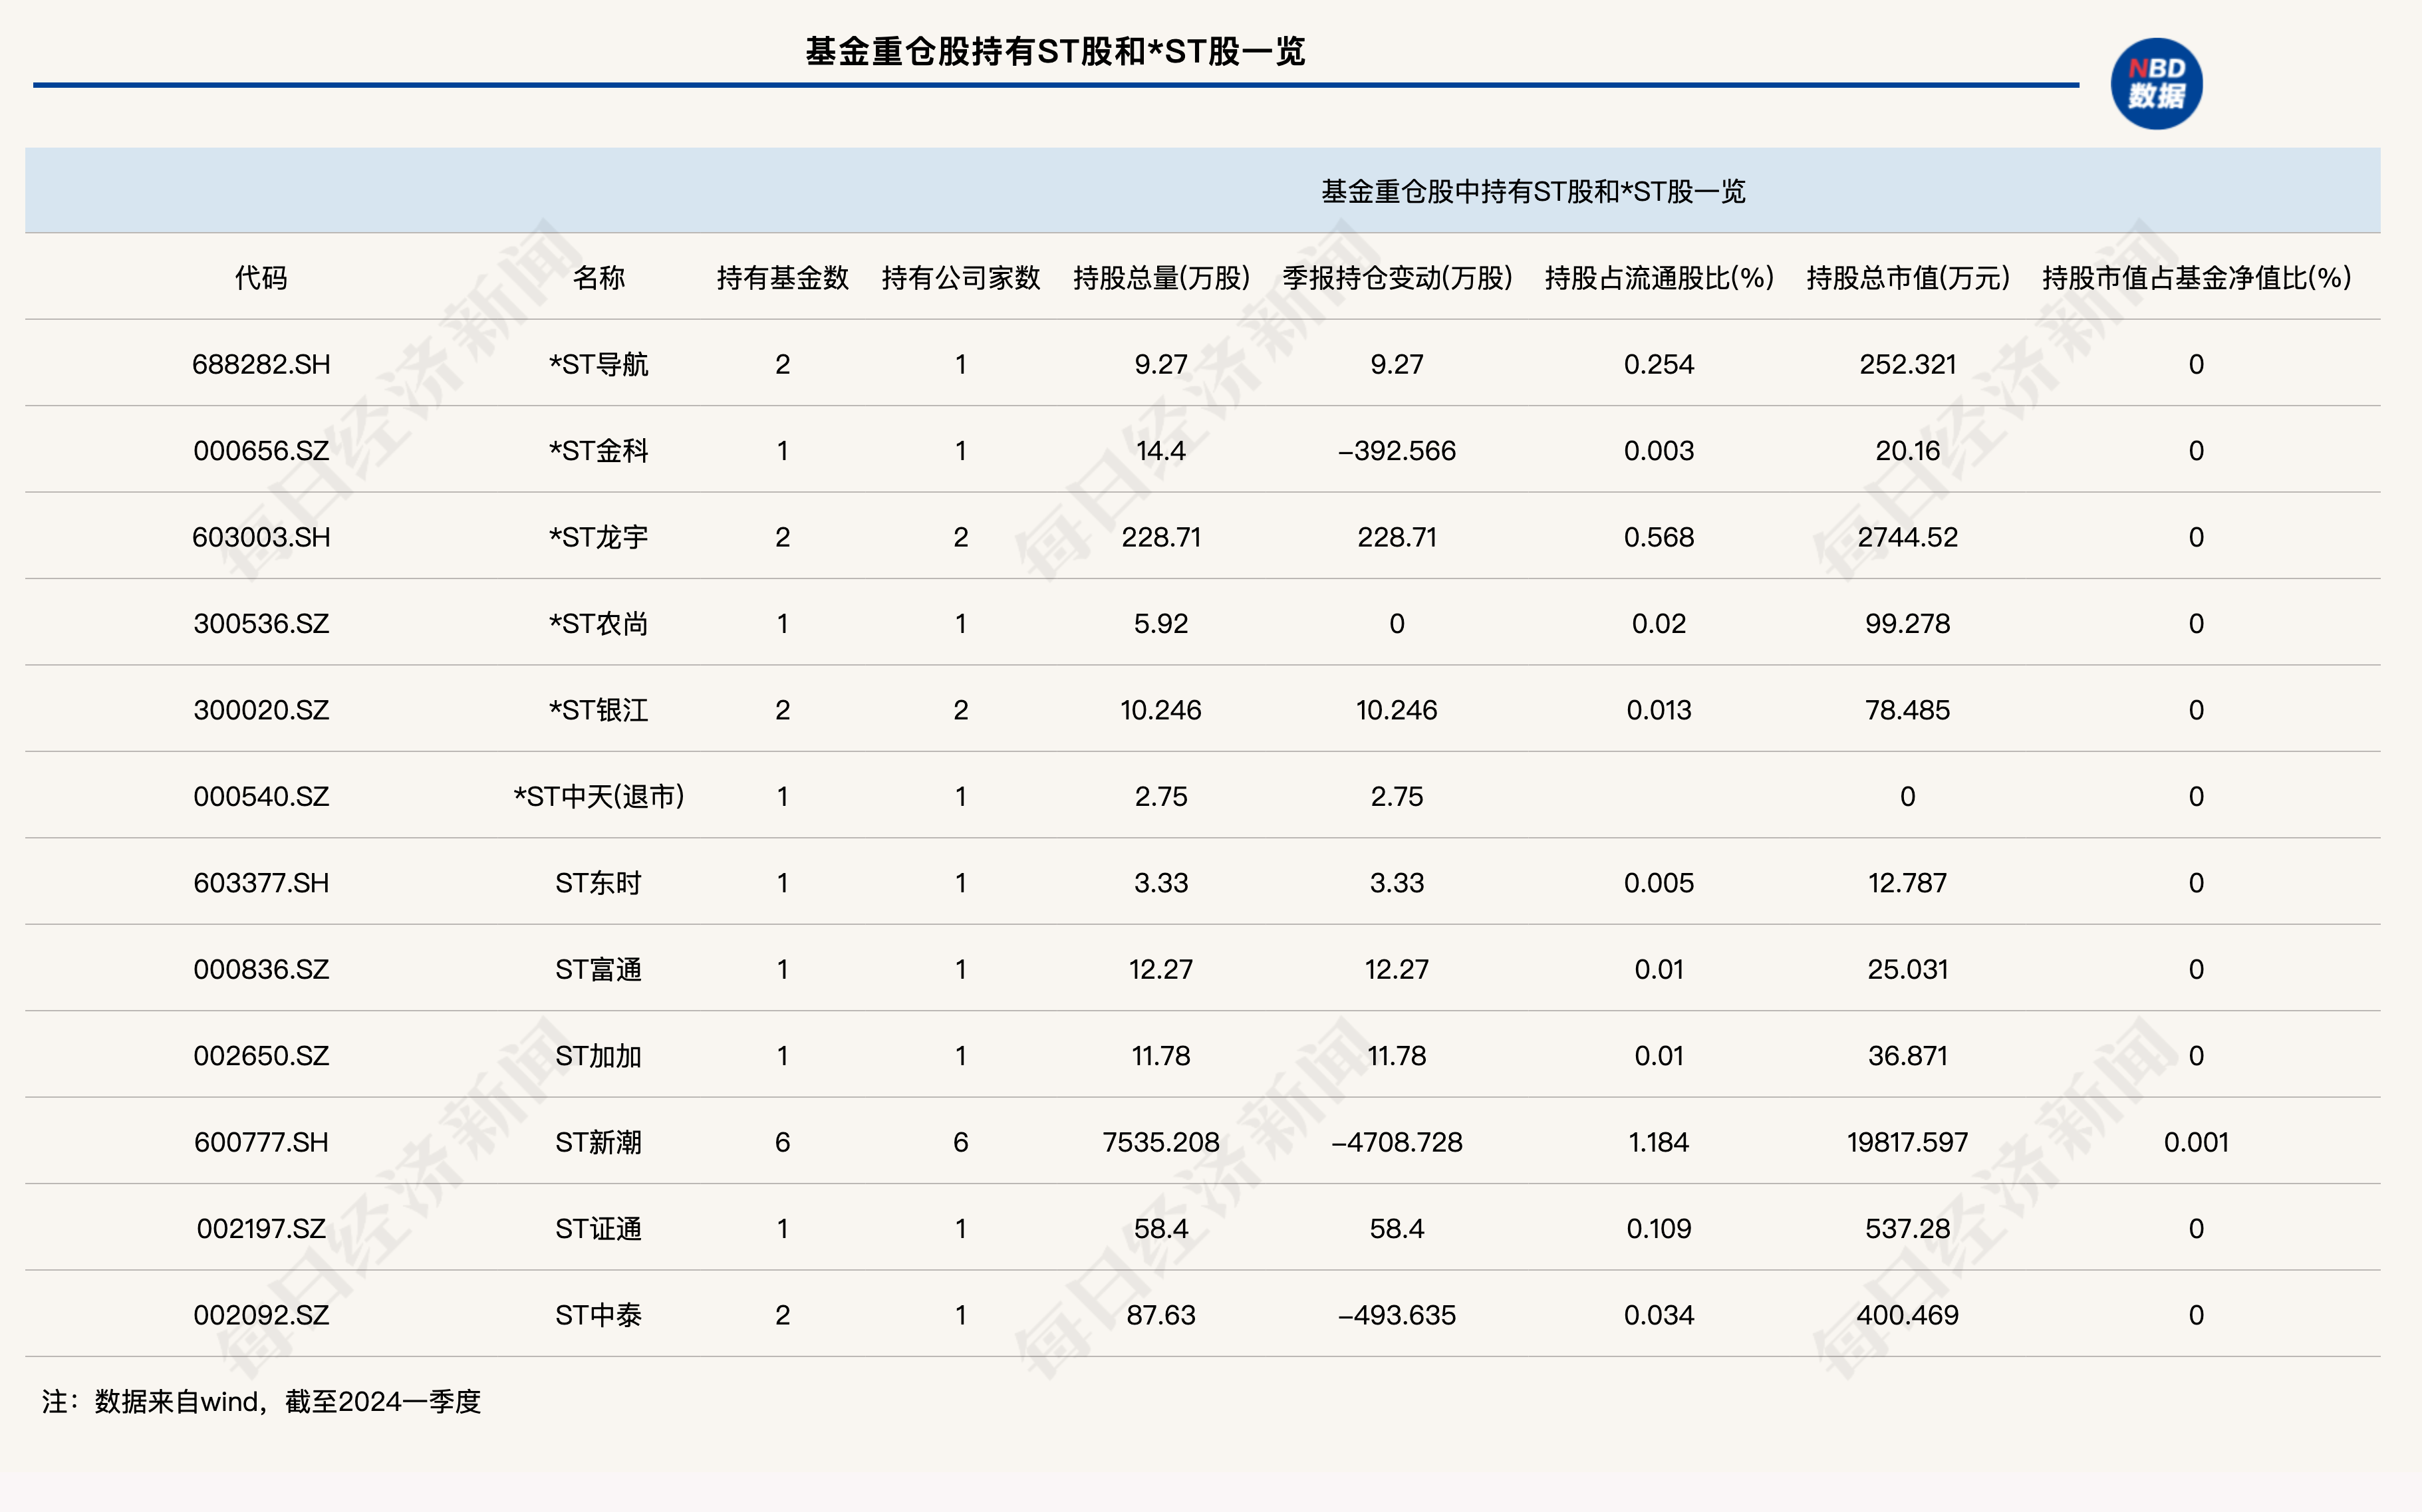Screen dimensions: 2422x1512
Task: Click the value 19817.597 in ST新潮 row
Action: point(1907,1142)
